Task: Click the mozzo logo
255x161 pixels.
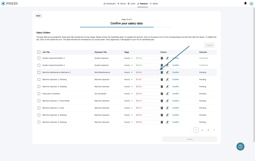Action: tap(9, 3)
